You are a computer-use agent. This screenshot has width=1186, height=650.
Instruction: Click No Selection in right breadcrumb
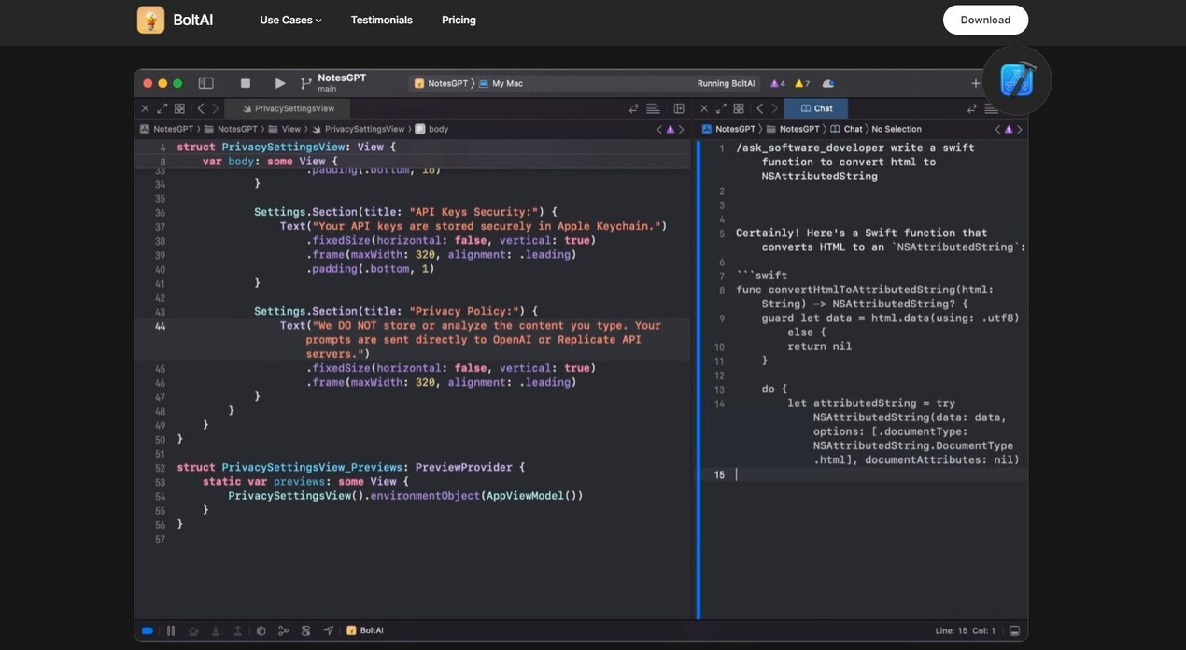[x=897, y=129]
